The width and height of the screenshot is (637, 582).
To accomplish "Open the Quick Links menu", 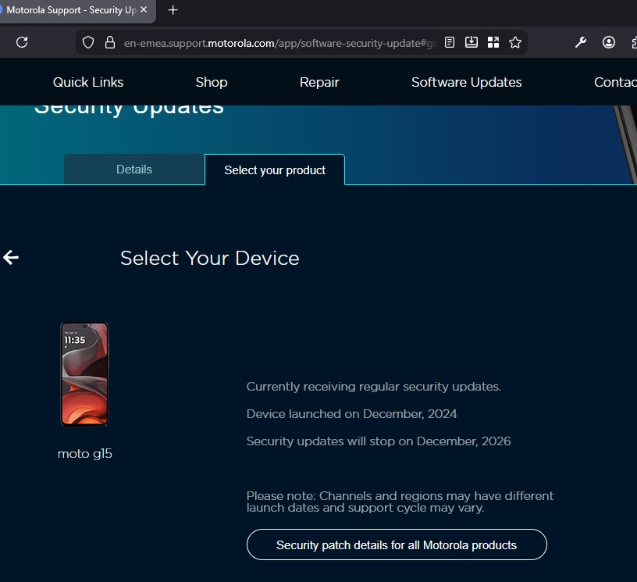I will point(88,82).
